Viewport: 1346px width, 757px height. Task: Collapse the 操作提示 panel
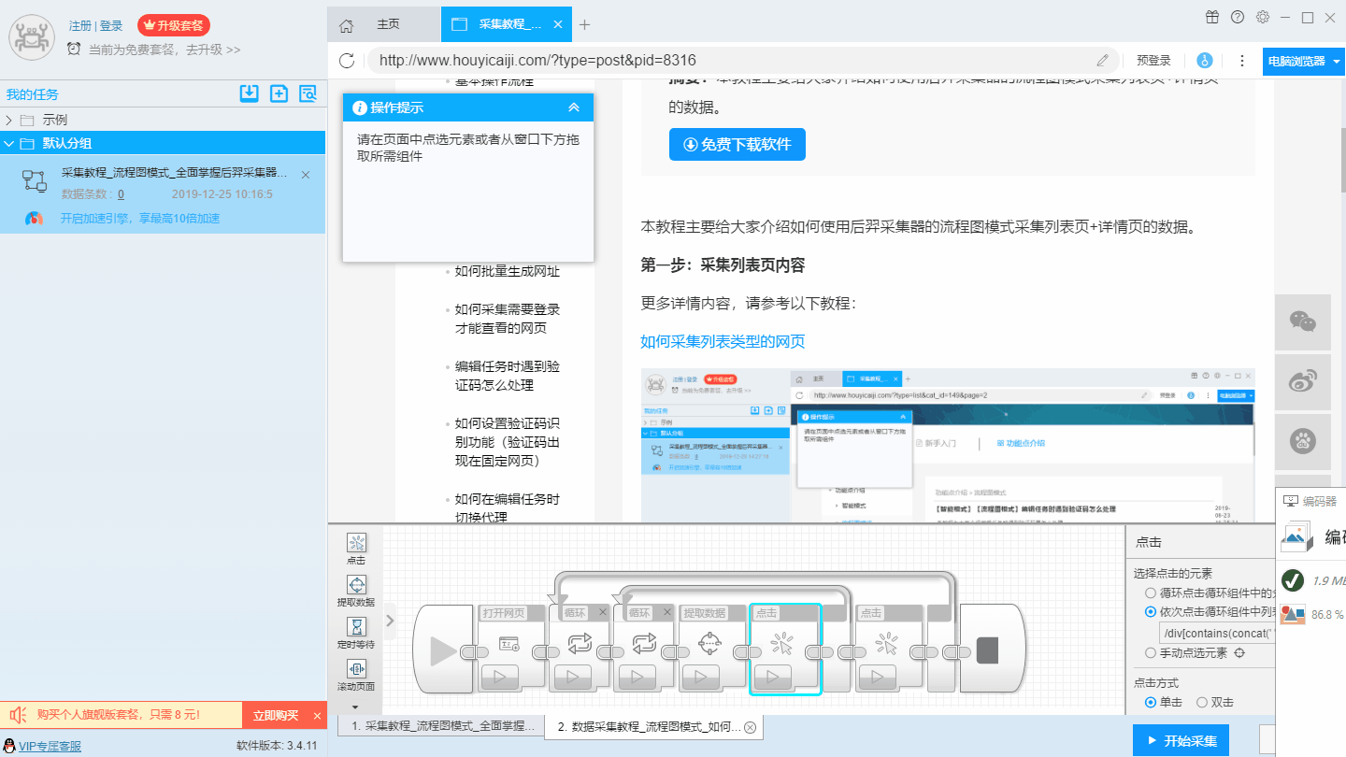[x=574, y=107]
